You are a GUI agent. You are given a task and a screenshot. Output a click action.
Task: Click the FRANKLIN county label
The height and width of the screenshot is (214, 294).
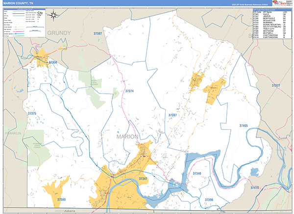click(x=13, y=133)
